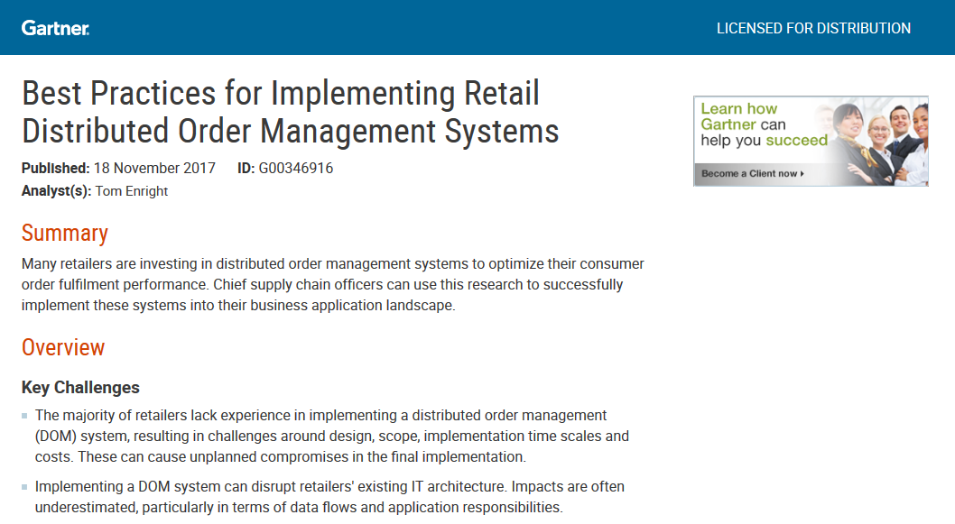Click the summary paragraph starting 'Many retailers are investing'
Image resolution: width=955 pixels, height=524 pixels.
(x=332, y=284)
